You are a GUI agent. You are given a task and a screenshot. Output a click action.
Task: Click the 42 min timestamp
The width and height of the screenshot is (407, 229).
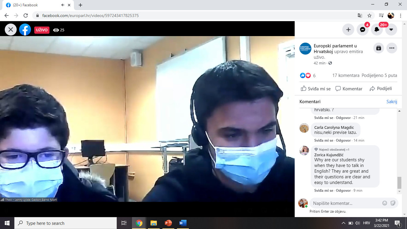320,63
